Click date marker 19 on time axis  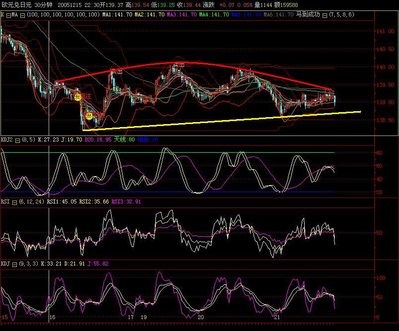point(144,317)
